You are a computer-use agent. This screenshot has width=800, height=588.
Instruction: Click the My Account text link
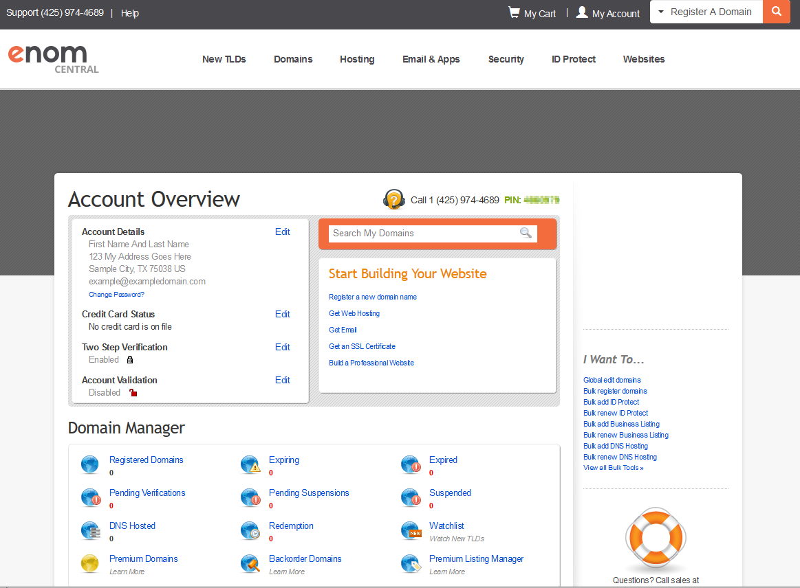coord(616,14)
